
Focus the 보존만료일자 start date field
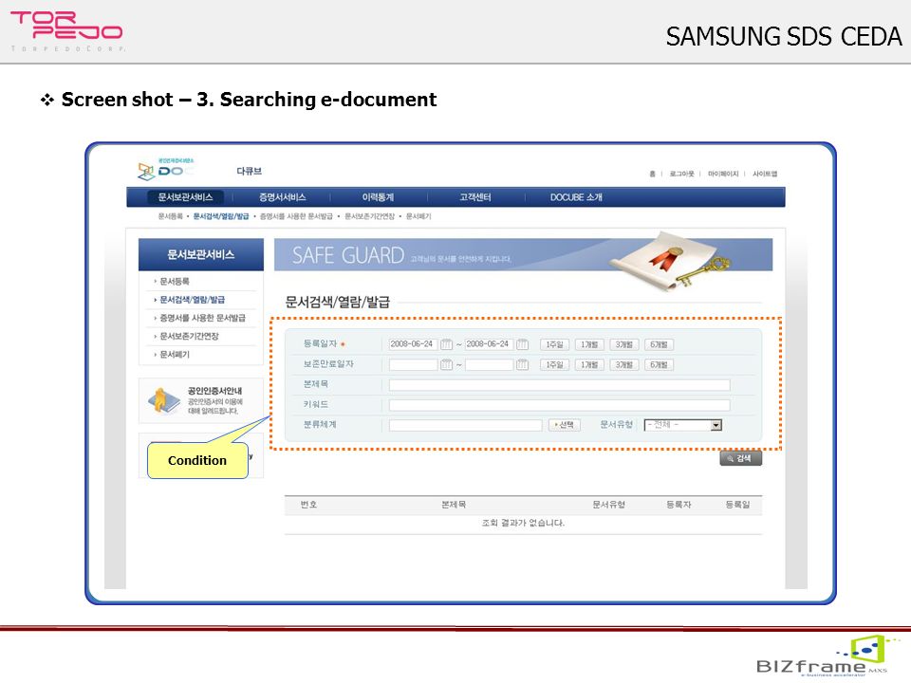pos(413,364)
